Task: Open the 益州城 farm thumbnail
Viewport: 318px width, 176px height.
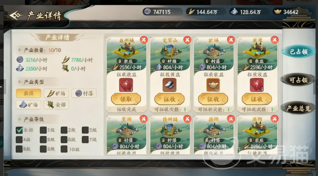Action: point(126,50)
